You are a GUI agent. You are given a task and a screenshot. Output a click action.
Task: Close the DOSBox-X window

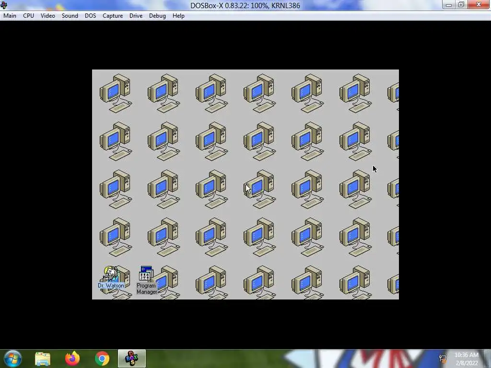point(479,5)
